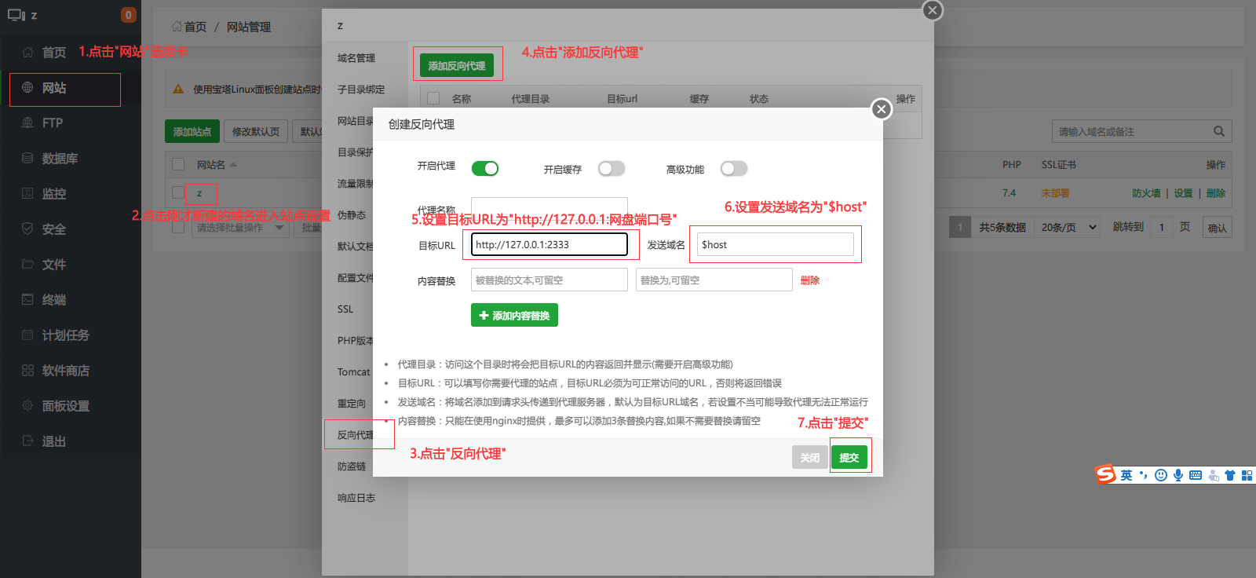Click the 目标URL input field
1256x578 pixels.
coord(549,245)
